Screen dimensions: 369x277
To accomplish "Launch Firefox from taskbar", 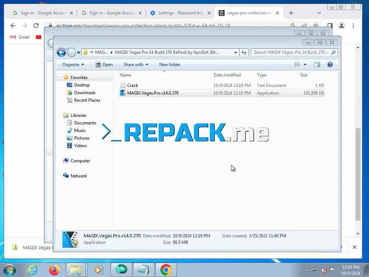I will pyautogui.click(x=54, y=270).
